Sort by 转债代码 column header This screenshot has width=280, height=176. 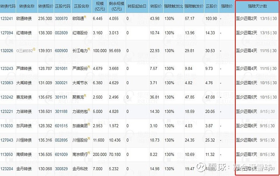8,6
